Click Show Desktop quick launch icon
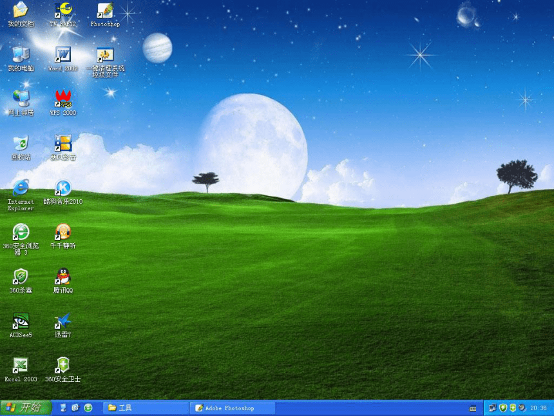 point(63,408)
